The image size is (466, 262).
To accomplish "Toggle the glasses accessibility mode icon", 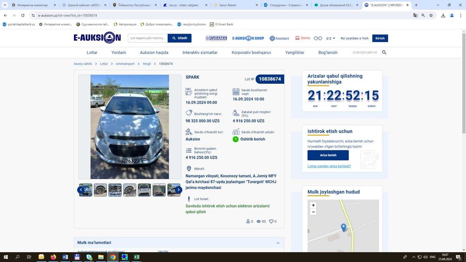I will pos(318,38).
